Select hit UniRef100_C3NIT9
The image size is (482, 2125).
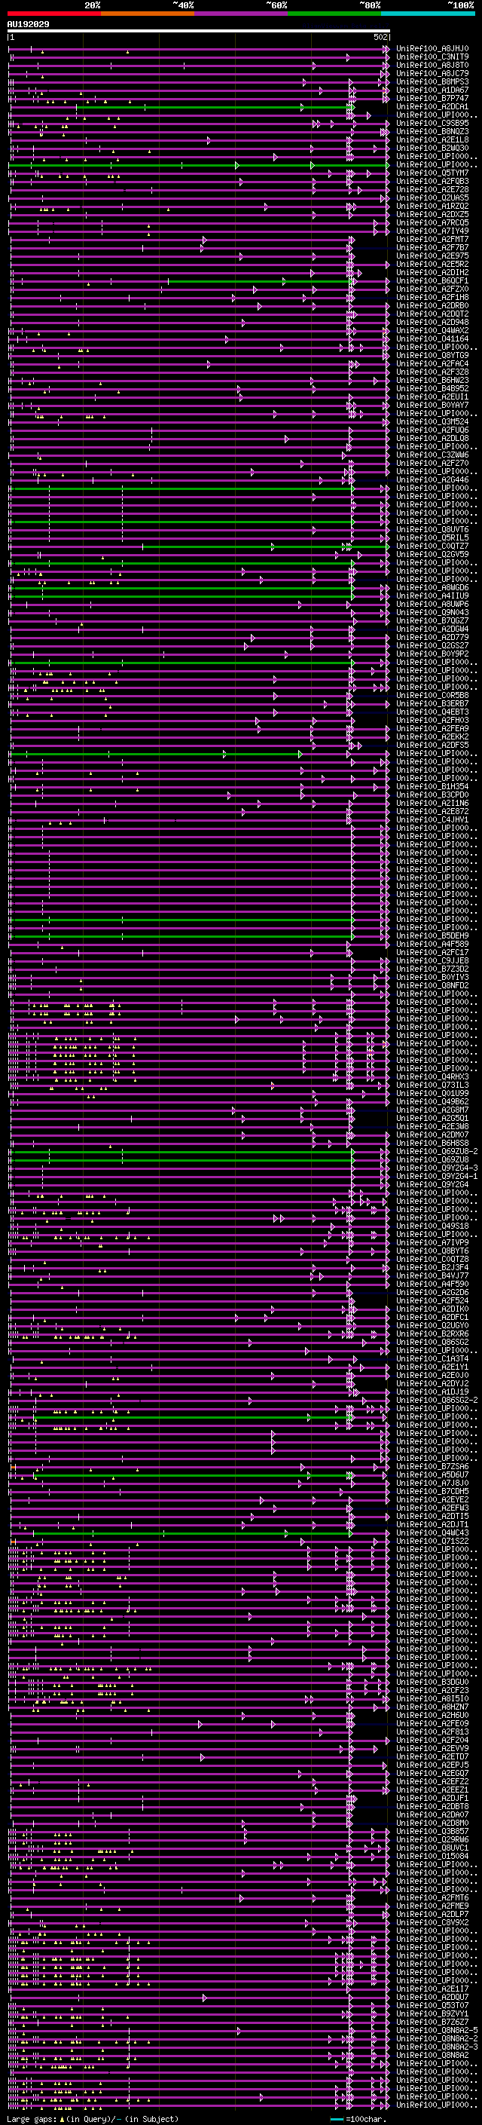432,57
